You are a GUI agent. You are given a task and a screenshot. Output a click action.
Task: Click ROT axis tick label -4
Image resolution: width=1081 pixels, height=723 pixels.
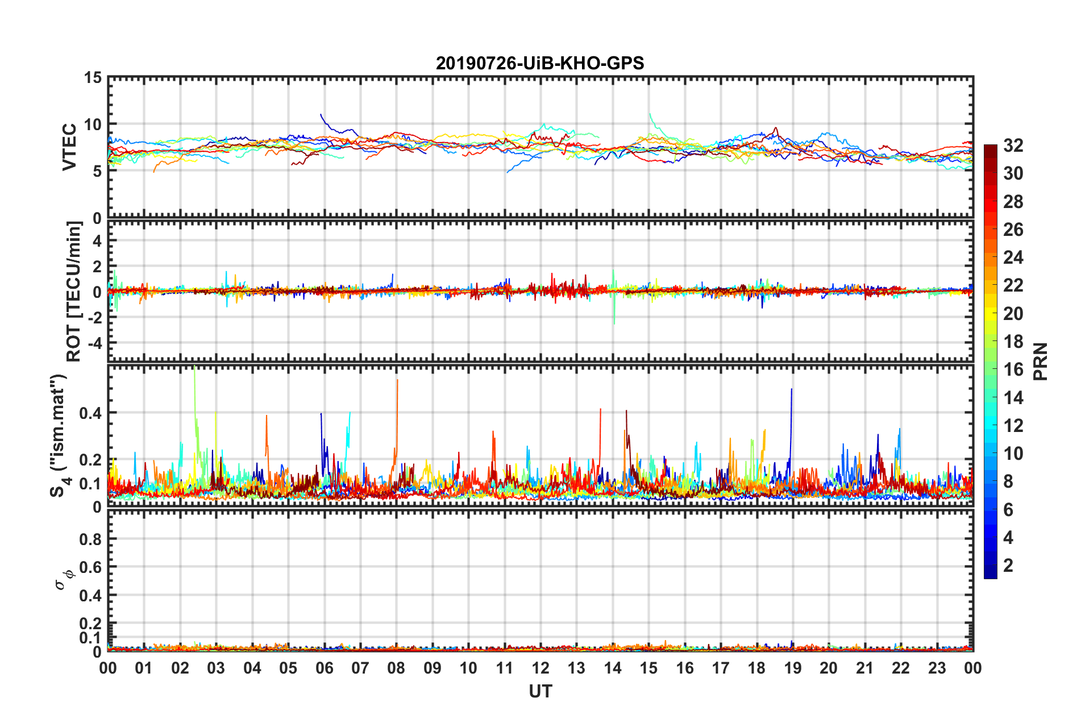coord(95,343)
